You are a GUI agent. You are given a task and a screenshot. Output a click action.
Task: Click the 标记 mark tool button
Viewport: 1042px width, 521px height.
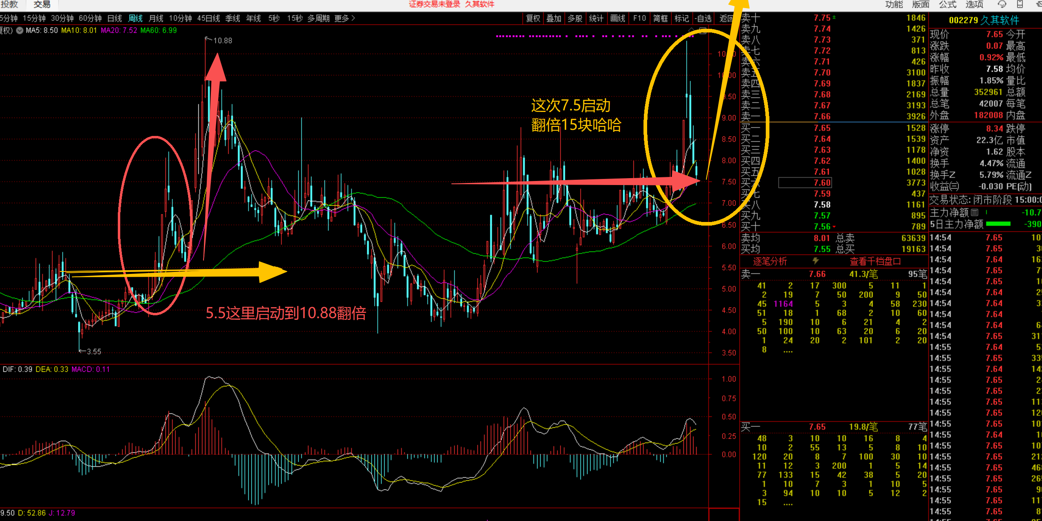click(682, 18)
